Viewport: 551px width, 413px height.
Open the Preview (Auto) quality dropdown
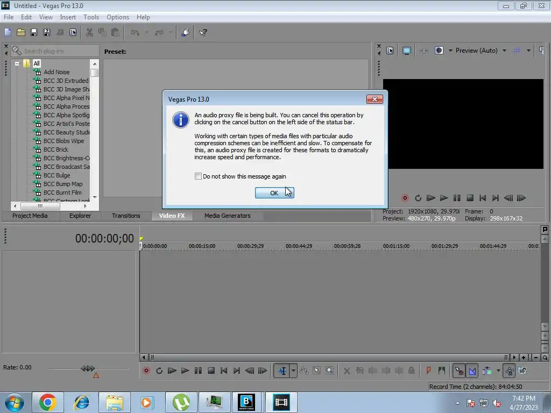[505, 51]
